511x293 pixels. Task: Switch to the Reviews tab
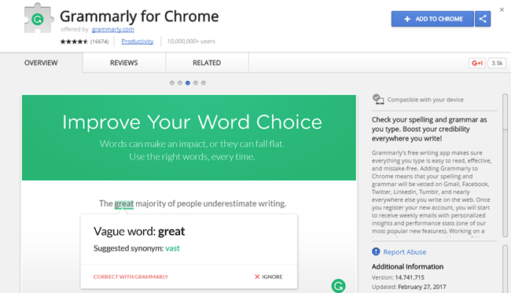(x=124, y=63)
